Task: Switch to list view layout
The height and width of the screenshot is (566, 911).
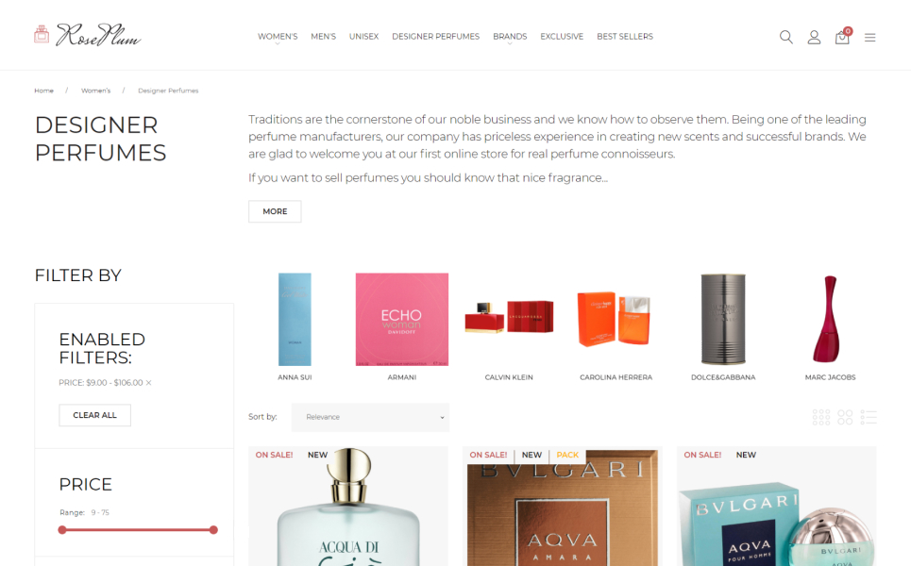Action: click(x=869, y=417)
